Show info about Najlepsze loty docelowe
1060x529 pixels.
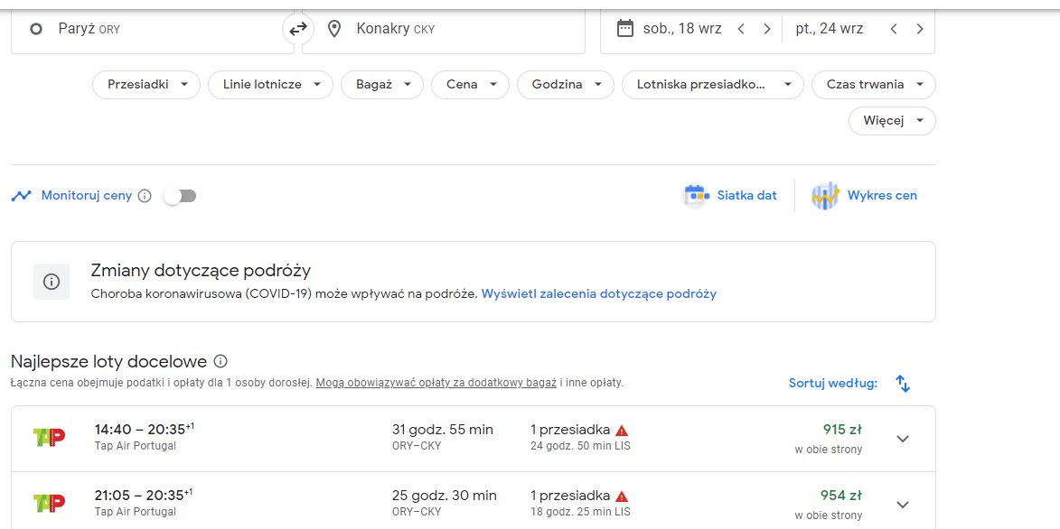[x=220, y=360]
